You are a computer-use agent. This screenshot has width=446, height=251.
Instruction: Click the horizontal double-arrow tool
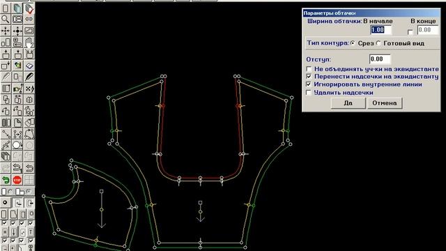click(x=29, y=20)
